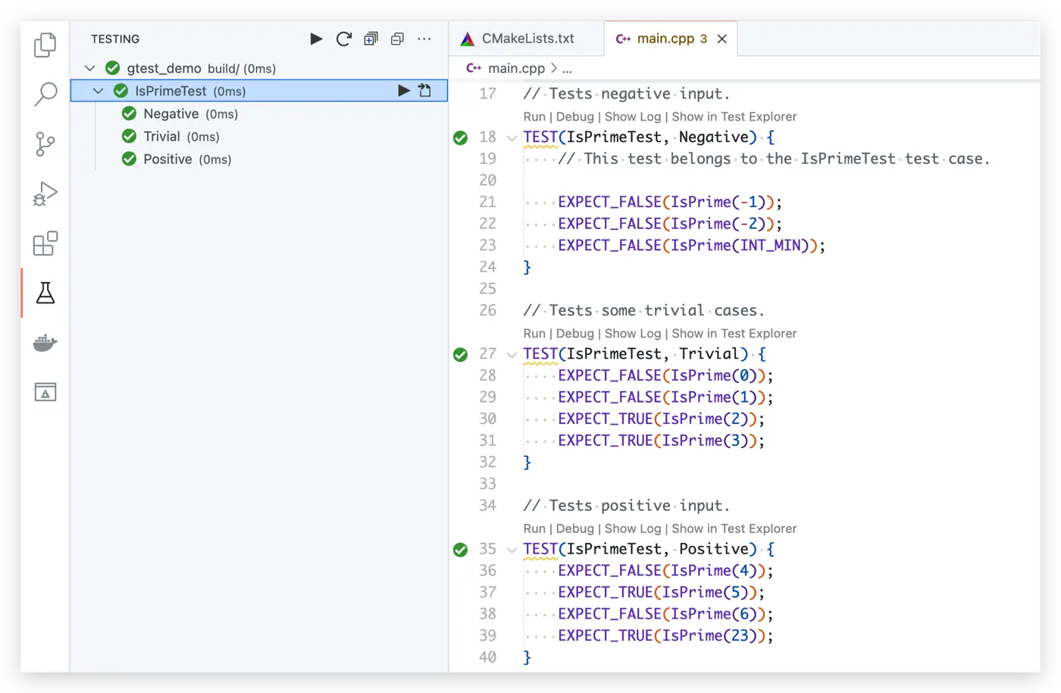Close the main.cpp editor tab

pos(722,39)
